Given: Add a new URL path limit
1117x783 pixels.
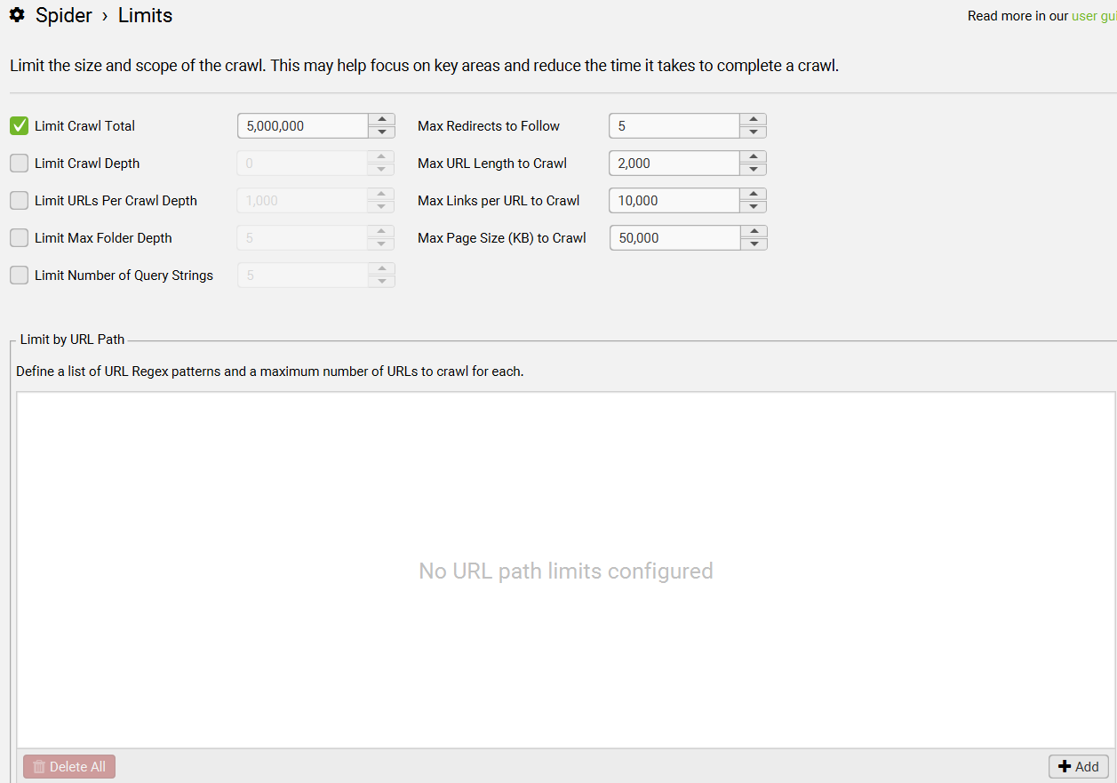Looking at the screenshot, I should (1079, 767).
